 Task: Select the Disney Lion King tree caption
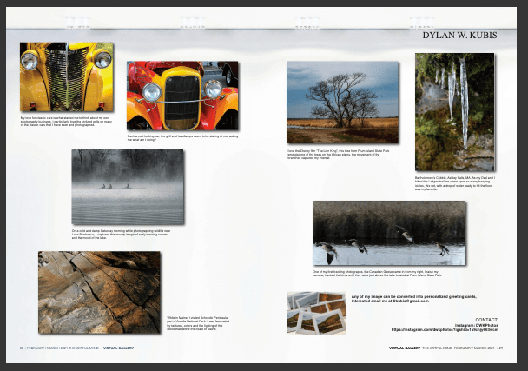pyautogui.click(x=340, y=155)
